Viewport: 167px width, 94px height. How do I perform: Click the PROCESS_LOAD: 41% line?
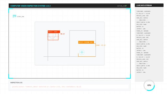(x=143, y=59)
